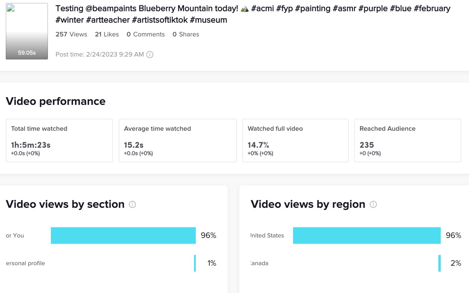Image resolution: width=469 pixels, height=293 pixels.
Task: Click the info icon beside Post time
Action: click(150, 55)
